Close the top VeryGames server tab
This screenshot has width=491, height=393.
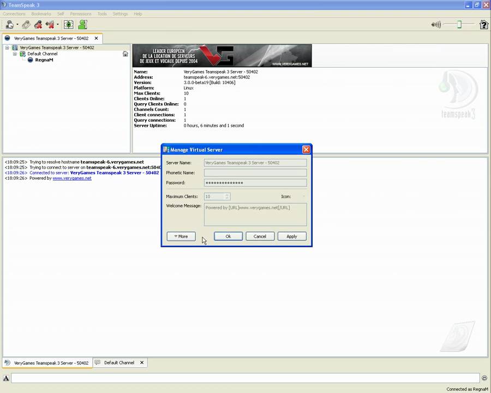click(96, 38)
